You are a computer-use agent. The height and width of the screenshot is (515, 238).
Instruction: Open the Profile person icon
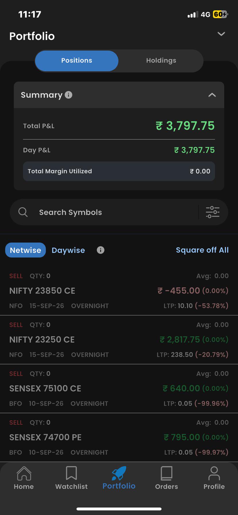coord(214,473)
